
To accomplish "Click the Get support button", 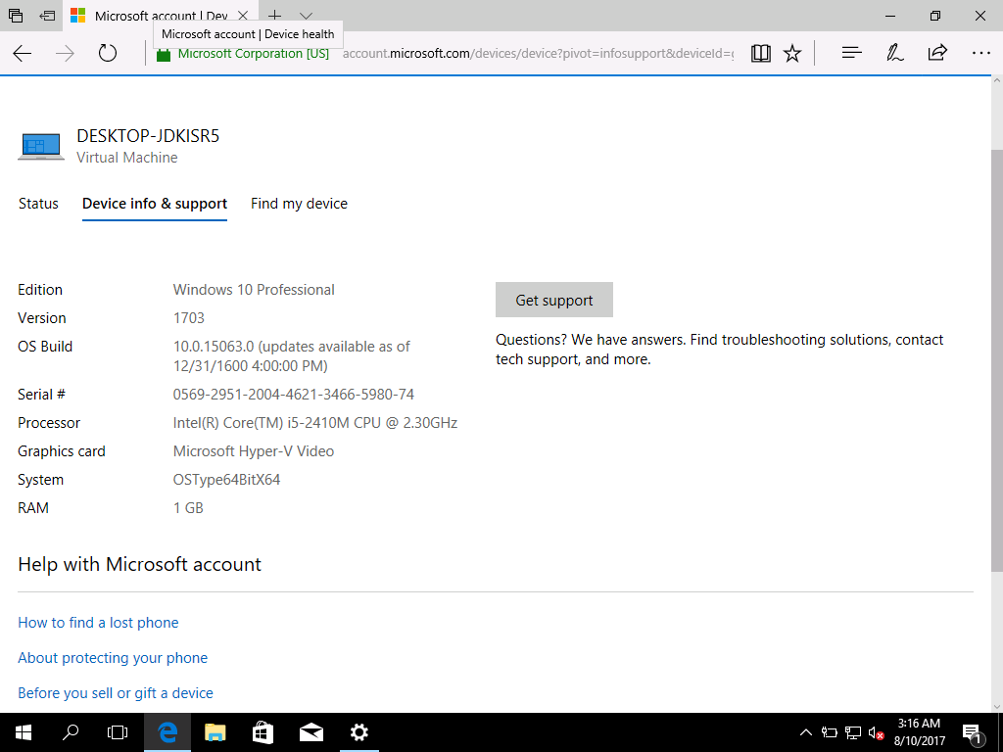I will pos(554,300).
